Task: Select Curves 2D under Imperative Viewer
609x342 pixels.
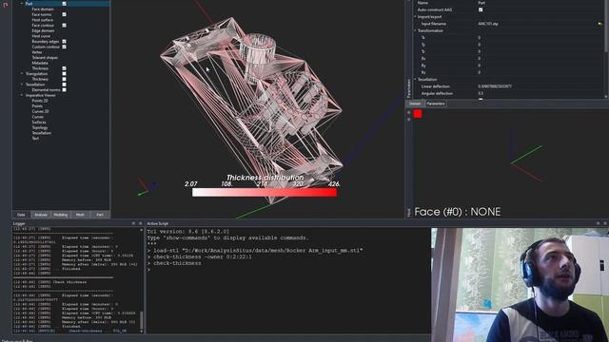Action: click(40, 112)
